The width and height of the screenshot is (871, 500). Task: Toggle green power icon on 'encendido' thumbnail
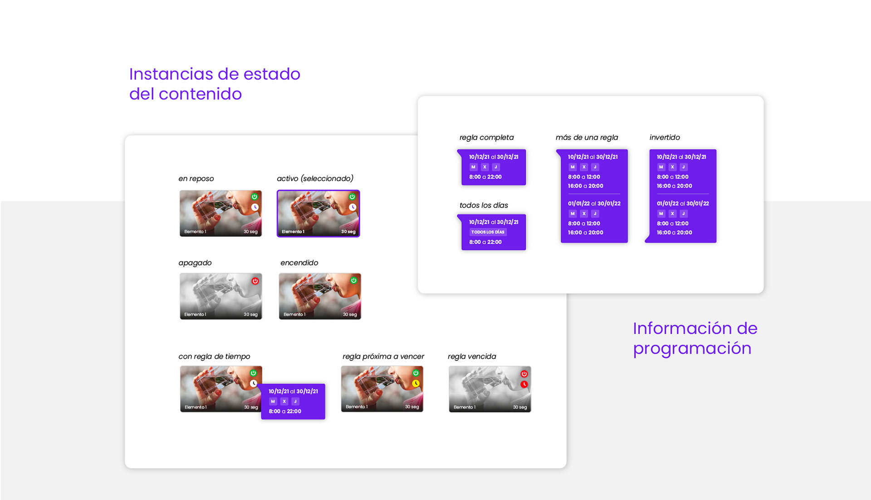pyautogui.click(x=353, y=280)
